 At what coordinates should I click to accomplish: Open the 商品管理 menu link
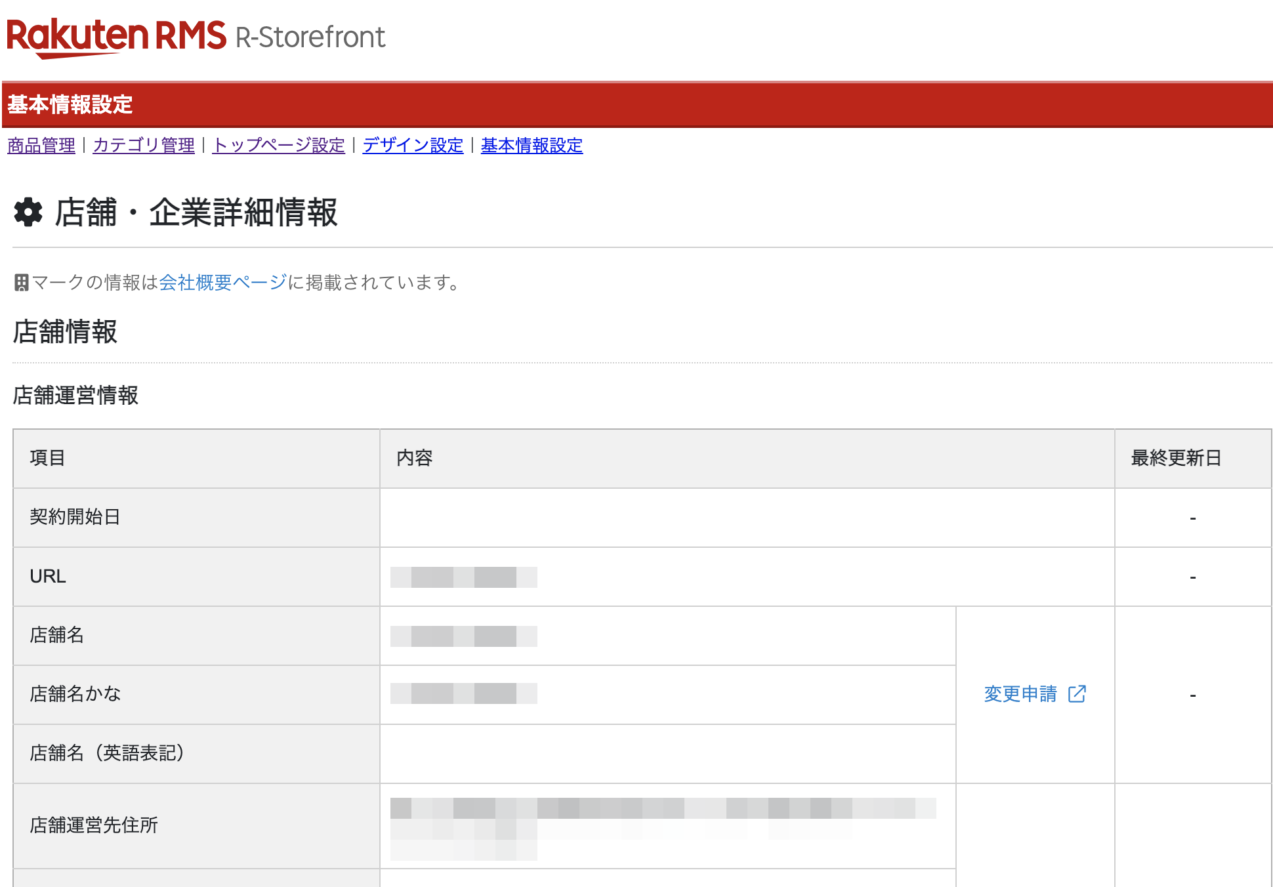coord(41,145)
